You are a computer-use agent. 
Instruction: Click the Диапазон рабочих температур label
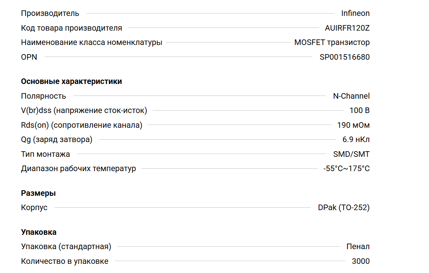79,168
